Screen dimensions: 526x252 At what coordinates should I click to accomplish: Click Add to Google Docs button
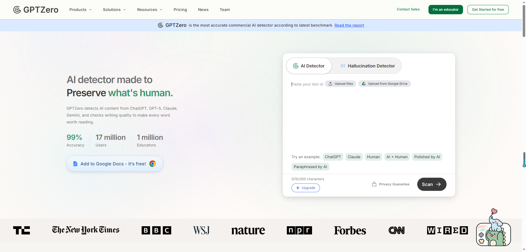[x=115, y=164]
